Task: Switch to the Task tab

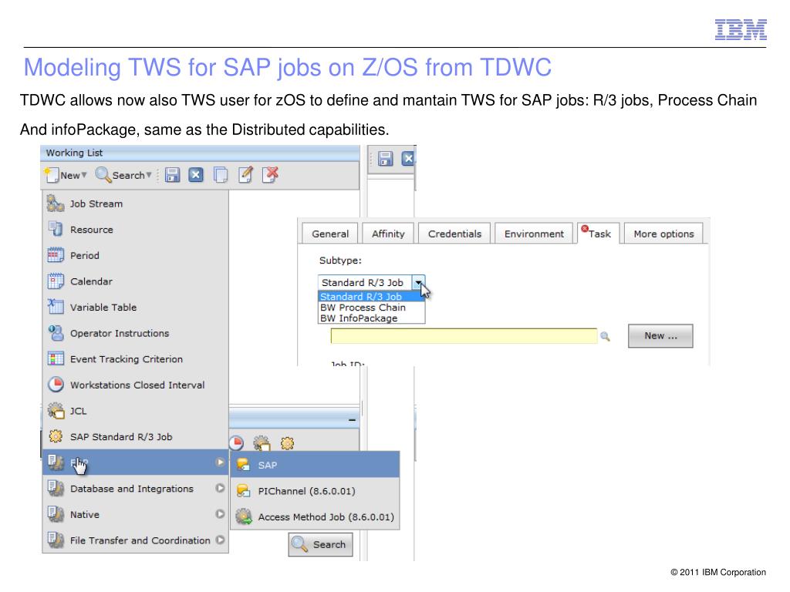Action: [599, 234]
